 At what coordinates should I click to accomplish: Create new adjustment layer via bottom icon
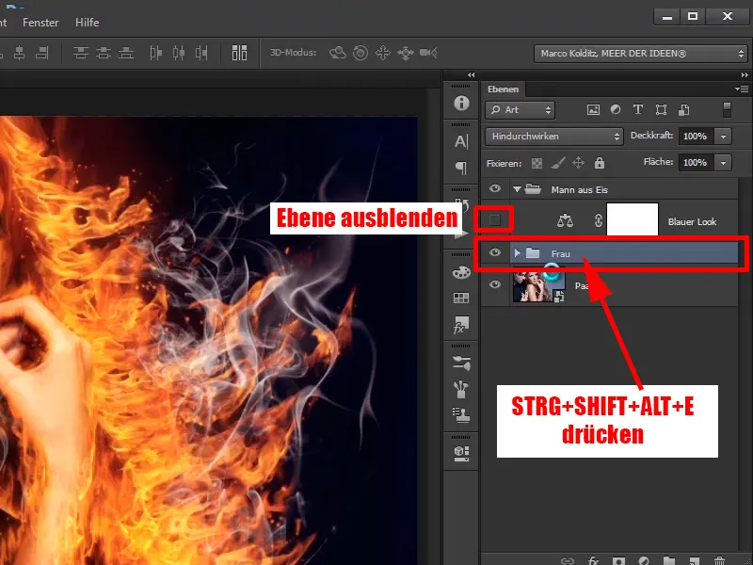(x=644, y=560)
